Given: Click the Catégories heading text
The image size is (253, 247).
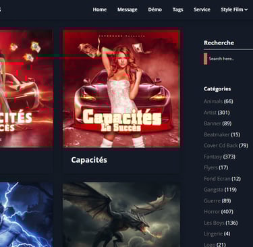Looking at the screenshot, I should pyautogui.click(x=217, y=89).
